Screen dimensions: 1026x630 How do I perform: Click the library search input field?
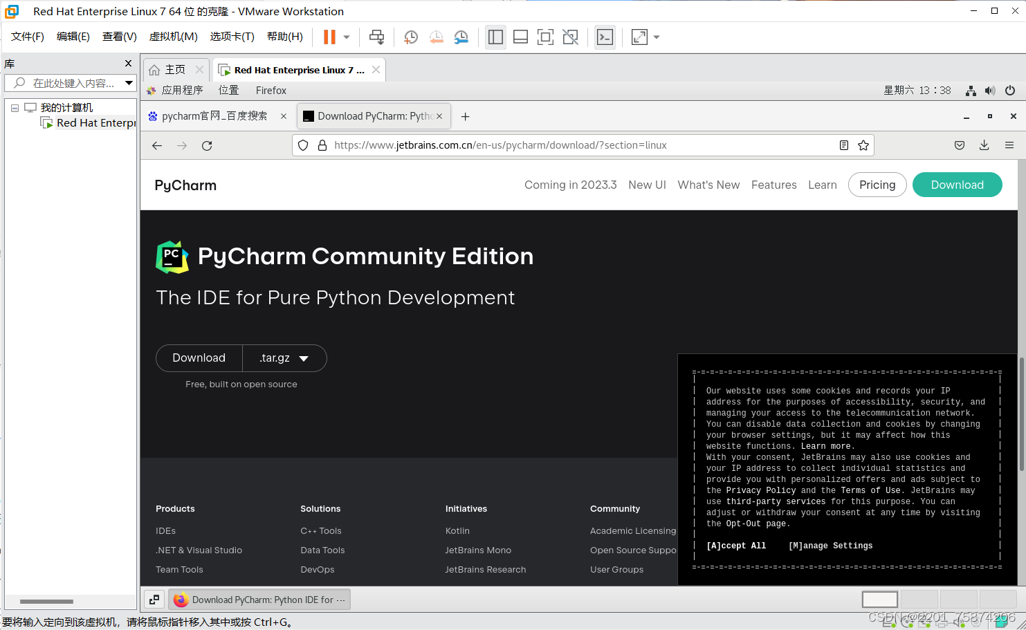pos(69,82)
